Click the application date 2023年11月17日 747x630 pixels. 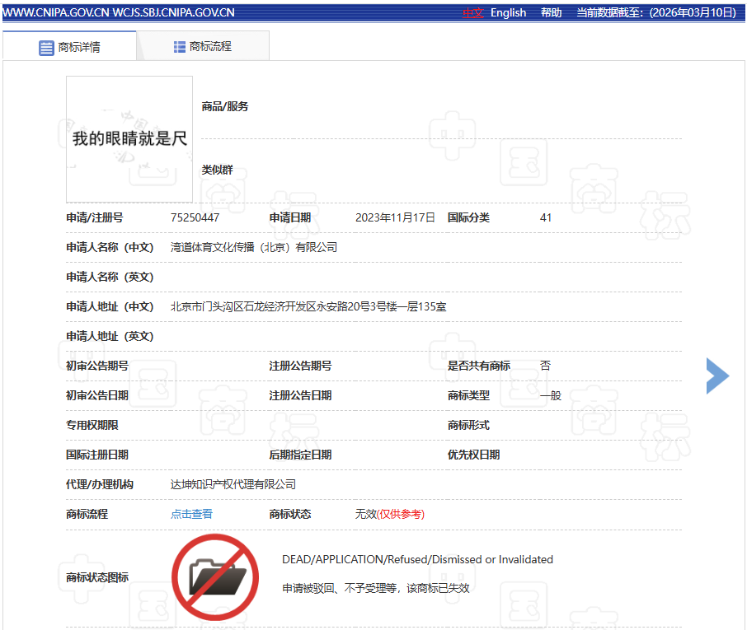(x=395, y=217)
